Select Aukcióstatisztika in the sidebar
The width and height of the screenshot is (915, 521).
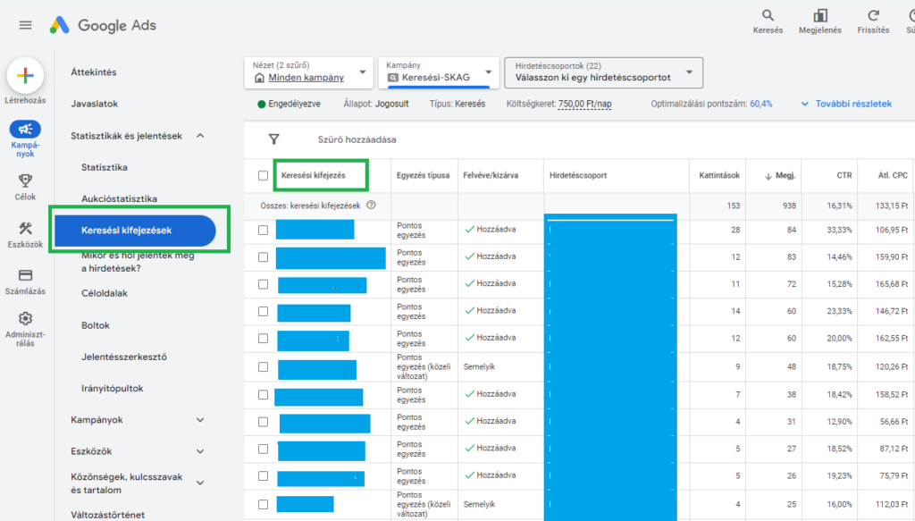pyautogui.click(x=119, y=198)
